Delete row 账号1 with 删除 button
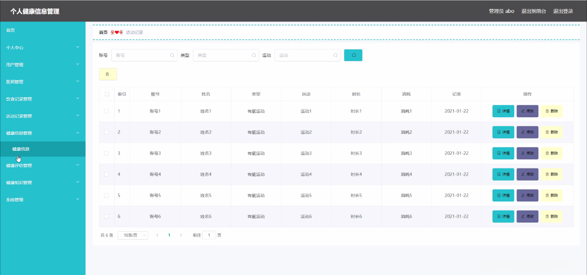Image resolution: width=587 pixels, height=275 pixels. [x=551, y=111]
